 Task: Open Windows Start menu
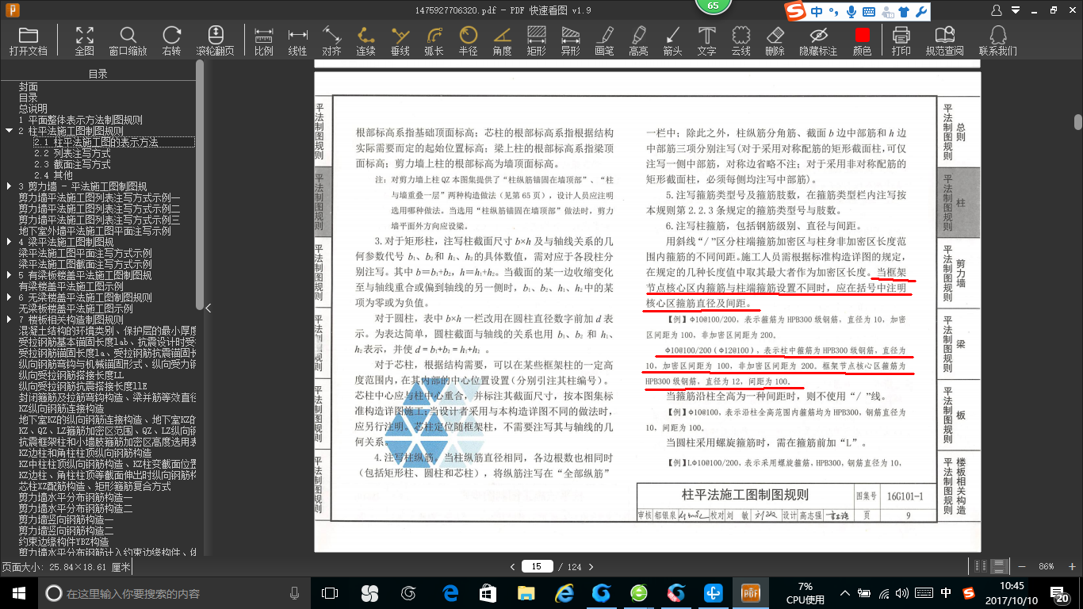tap(19, 593)
